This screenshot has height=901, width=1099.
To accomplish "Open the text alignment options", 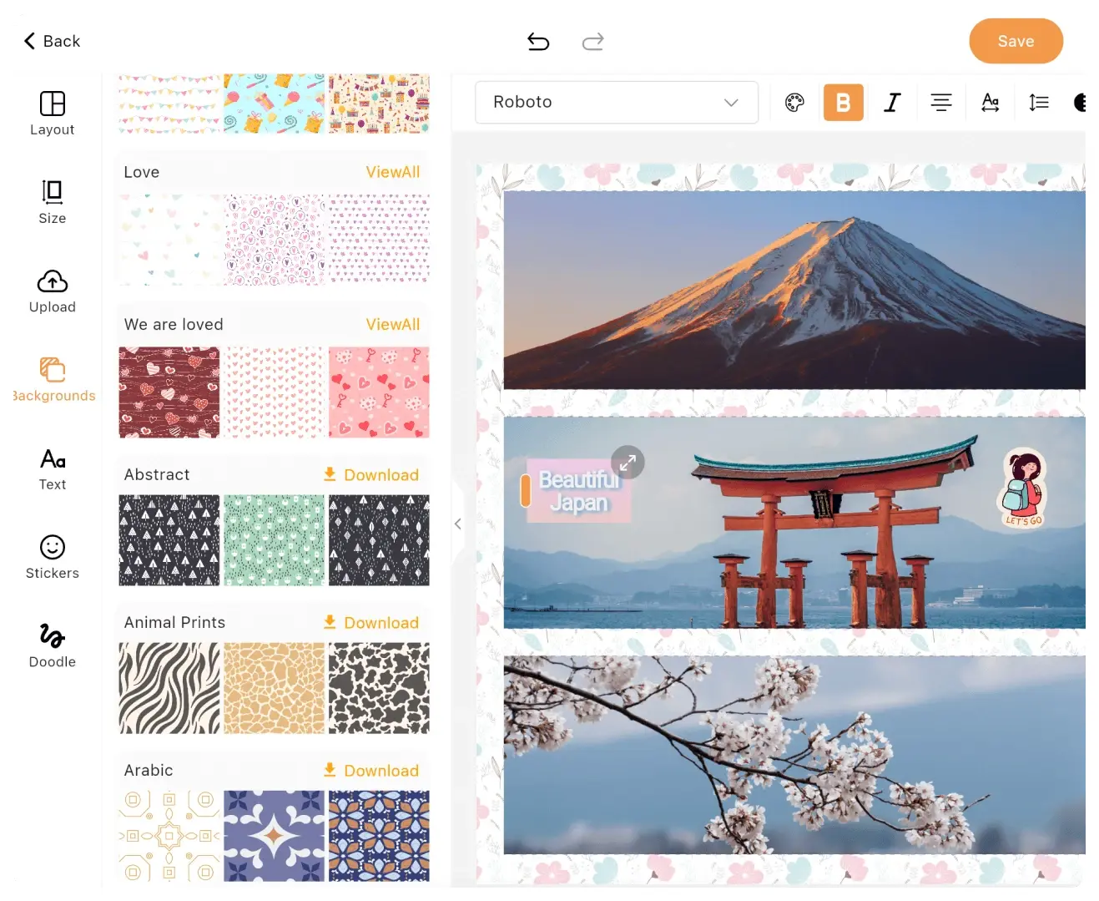I will click(x=941, y=102).
